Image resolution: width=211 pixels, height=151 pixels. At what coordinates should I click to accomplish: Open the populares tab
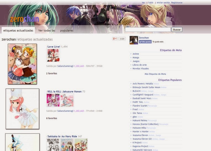pyautogui.click(x=67, y=31)
